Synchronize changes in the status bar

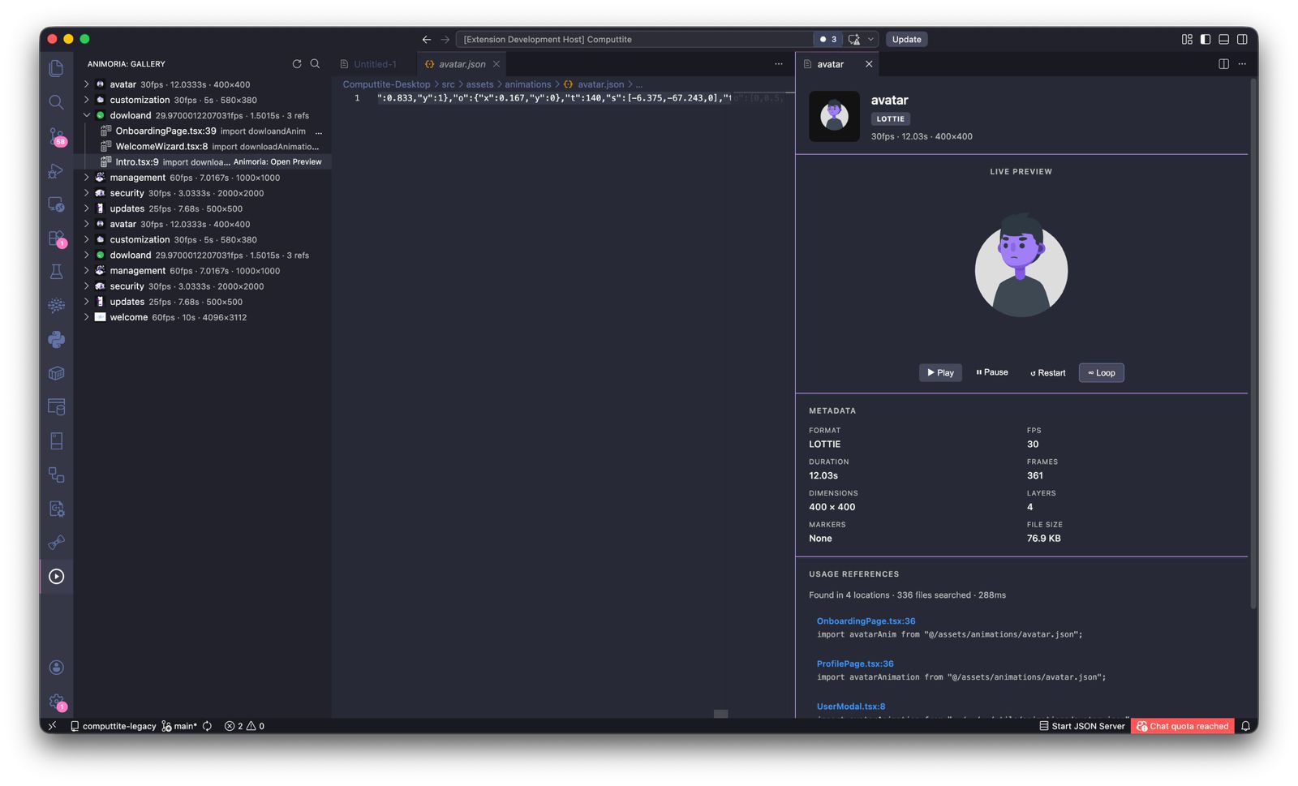point(208,726)
